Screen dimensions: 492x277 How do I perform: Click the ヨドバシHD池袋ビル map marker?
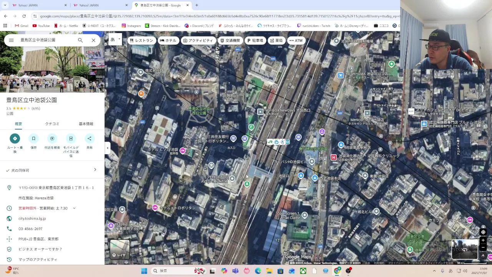tap(312, 162)
